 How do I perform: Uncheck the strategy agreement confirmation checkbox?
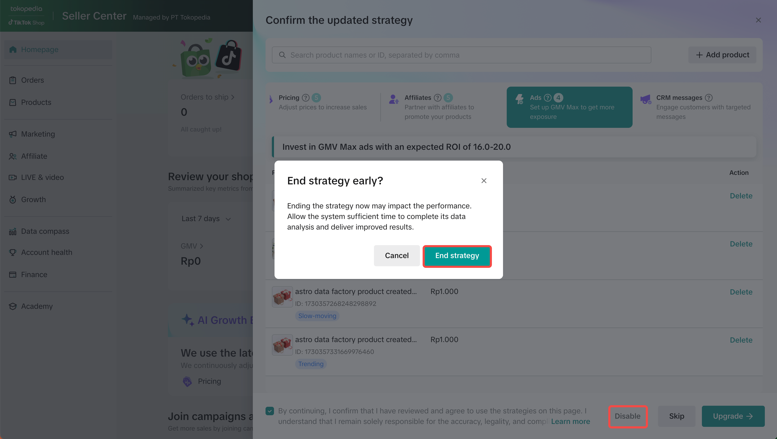pyautogui.click(x=270, y=411)
